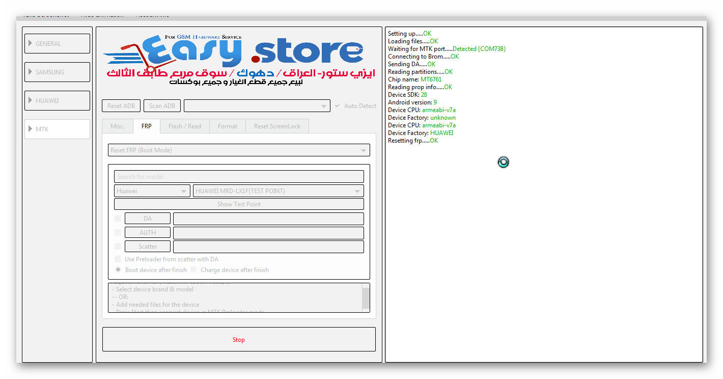This screenshot has height=379, width=723.
Task: Select Boot device after finish option
Action: (x=151, y=270)
